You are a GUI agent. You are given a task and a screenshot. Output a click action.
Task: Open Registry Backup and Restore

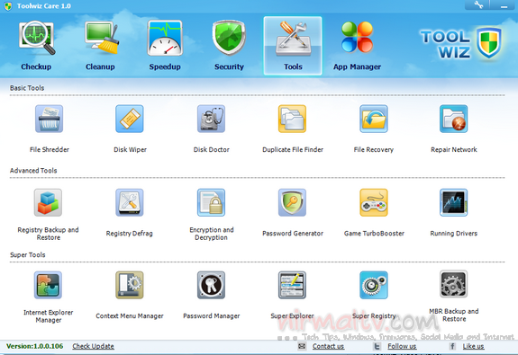48,202
